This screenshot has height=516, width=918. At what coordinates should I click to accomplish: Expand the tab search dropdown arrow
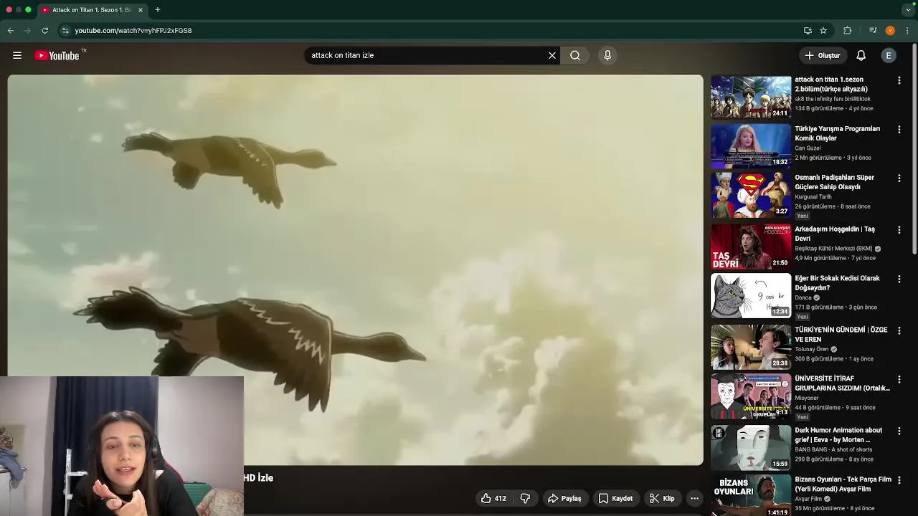(908, 10)
